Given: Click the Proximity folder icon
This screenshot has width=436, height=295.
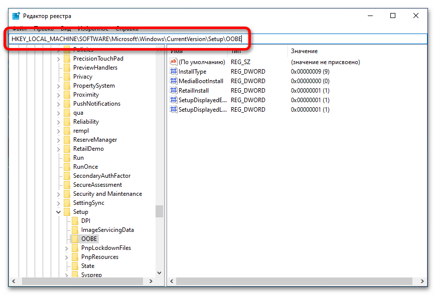Looking at the screenshot, I should point(67,95).
